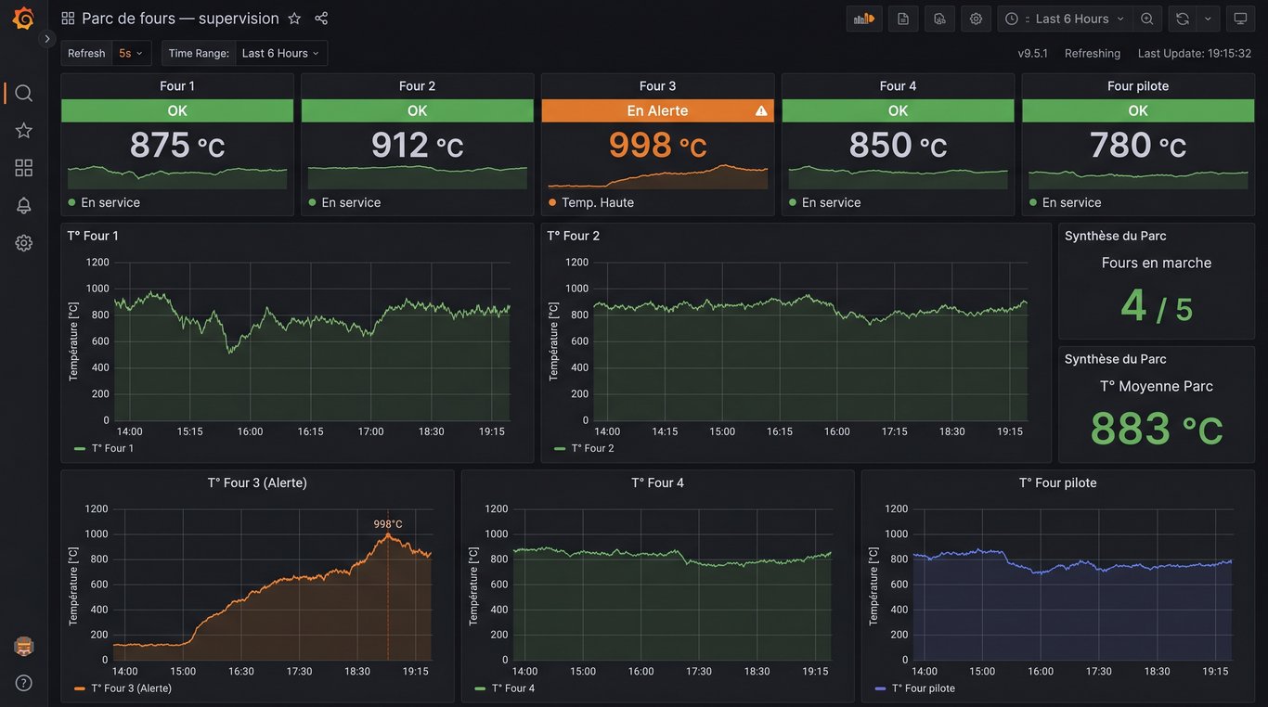Open the T° Four 4 graph panel title
The height and width of the screenshot is (707, 1268).
coord(658,482)
